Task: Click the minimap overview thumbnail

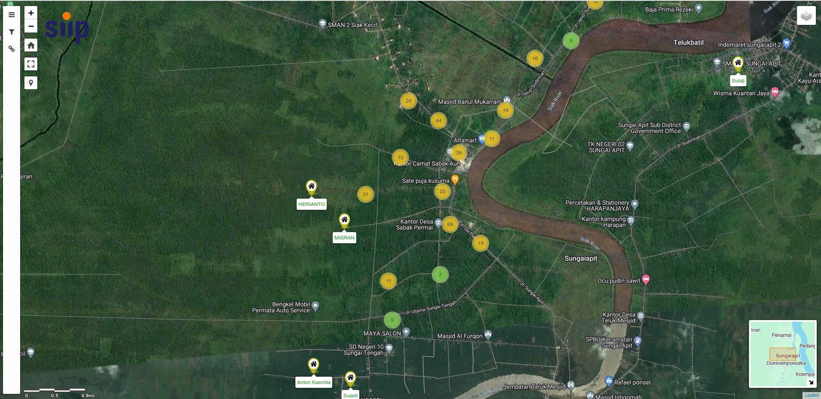Action: pyautogui.click(x=782, y=354)
